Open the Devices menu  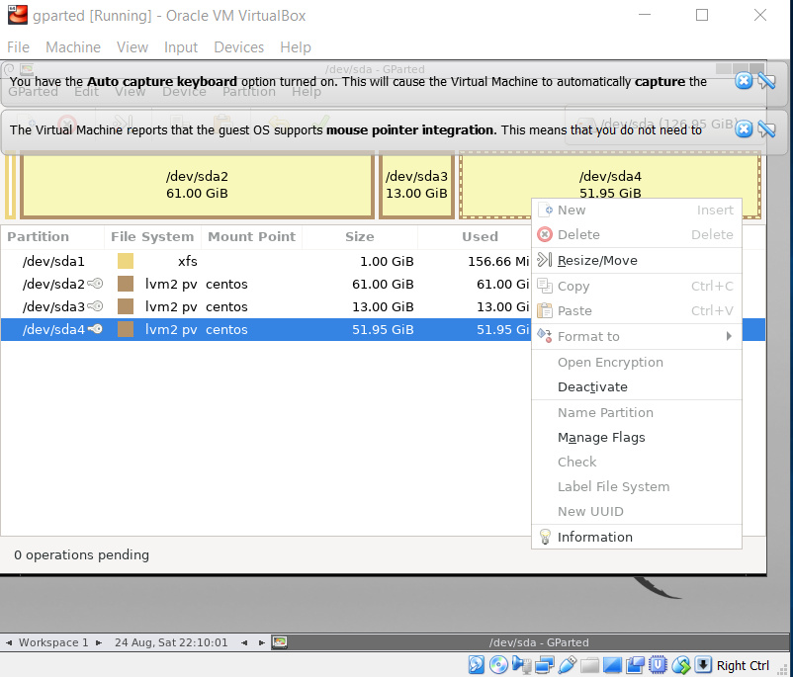pyautogui.click(x=238, y=47)
